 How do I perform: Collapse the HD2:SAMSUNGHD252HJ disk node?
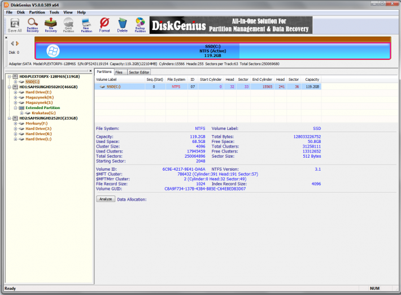coord(9,118)
